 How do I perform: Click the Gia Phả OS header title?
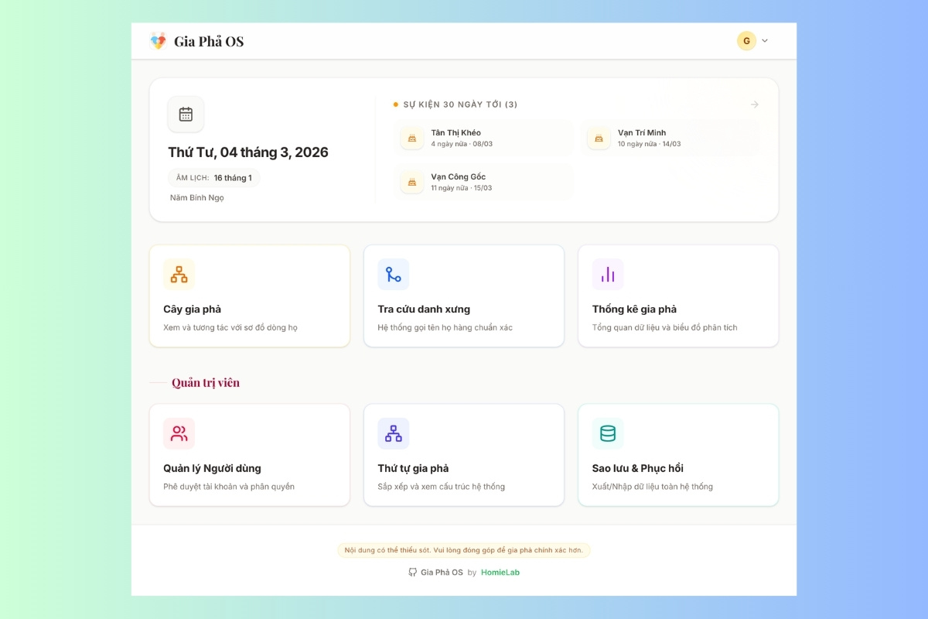click(209, 42)
